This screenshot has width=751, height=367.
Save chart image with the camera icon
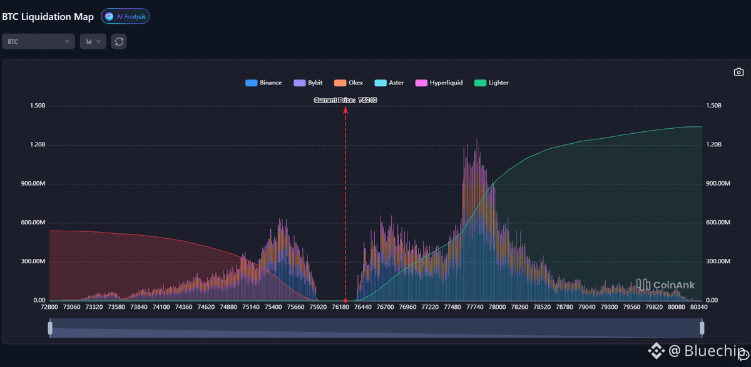738,72
